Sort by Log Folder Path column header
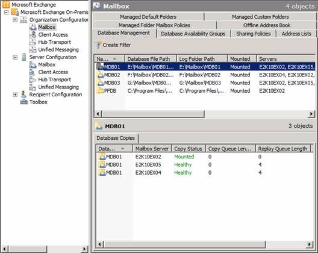This screenshot has height=253, width=318. point(202,59)
